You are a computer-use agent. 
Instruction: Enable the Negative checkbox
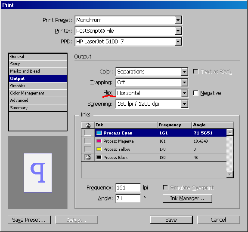coord(195,93)
